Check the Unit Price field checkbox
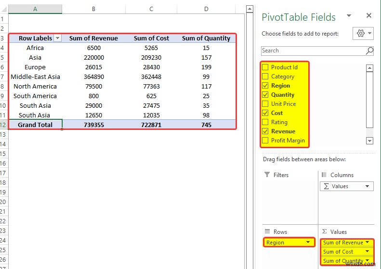 265,103
